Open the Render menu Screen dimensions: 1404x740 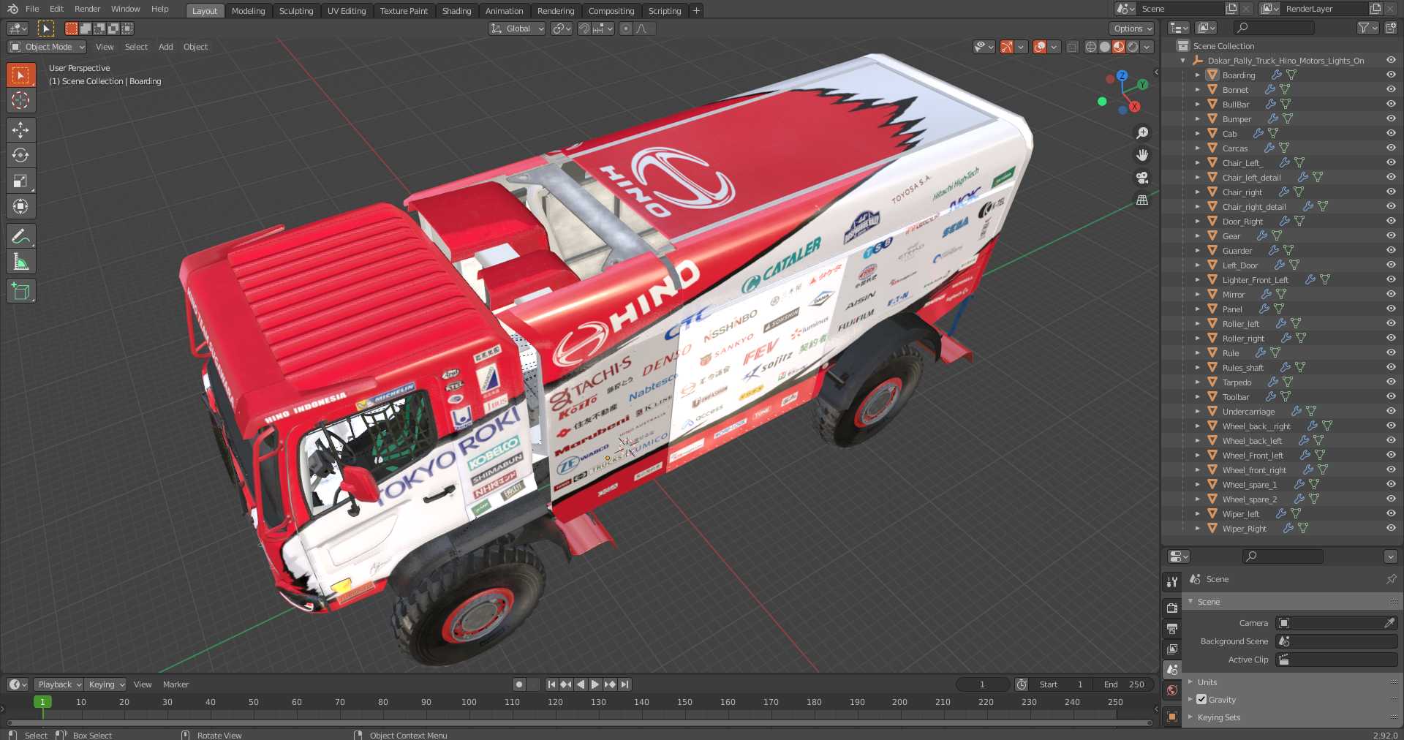[87, 9]
